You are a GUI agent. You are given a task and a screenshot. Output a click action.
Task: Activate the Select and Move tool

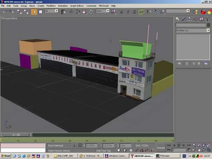pyautogui.click(x=71, y=11)
